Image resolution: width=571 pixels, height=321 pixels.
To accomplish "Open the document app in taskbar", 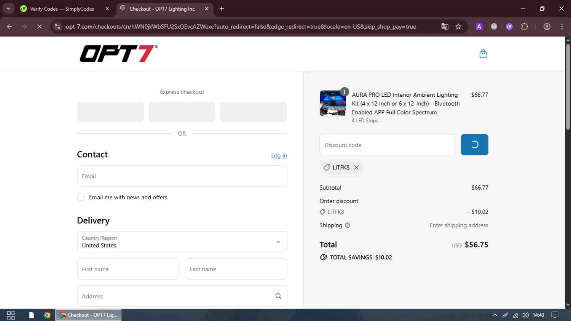I will click(31, 315).
